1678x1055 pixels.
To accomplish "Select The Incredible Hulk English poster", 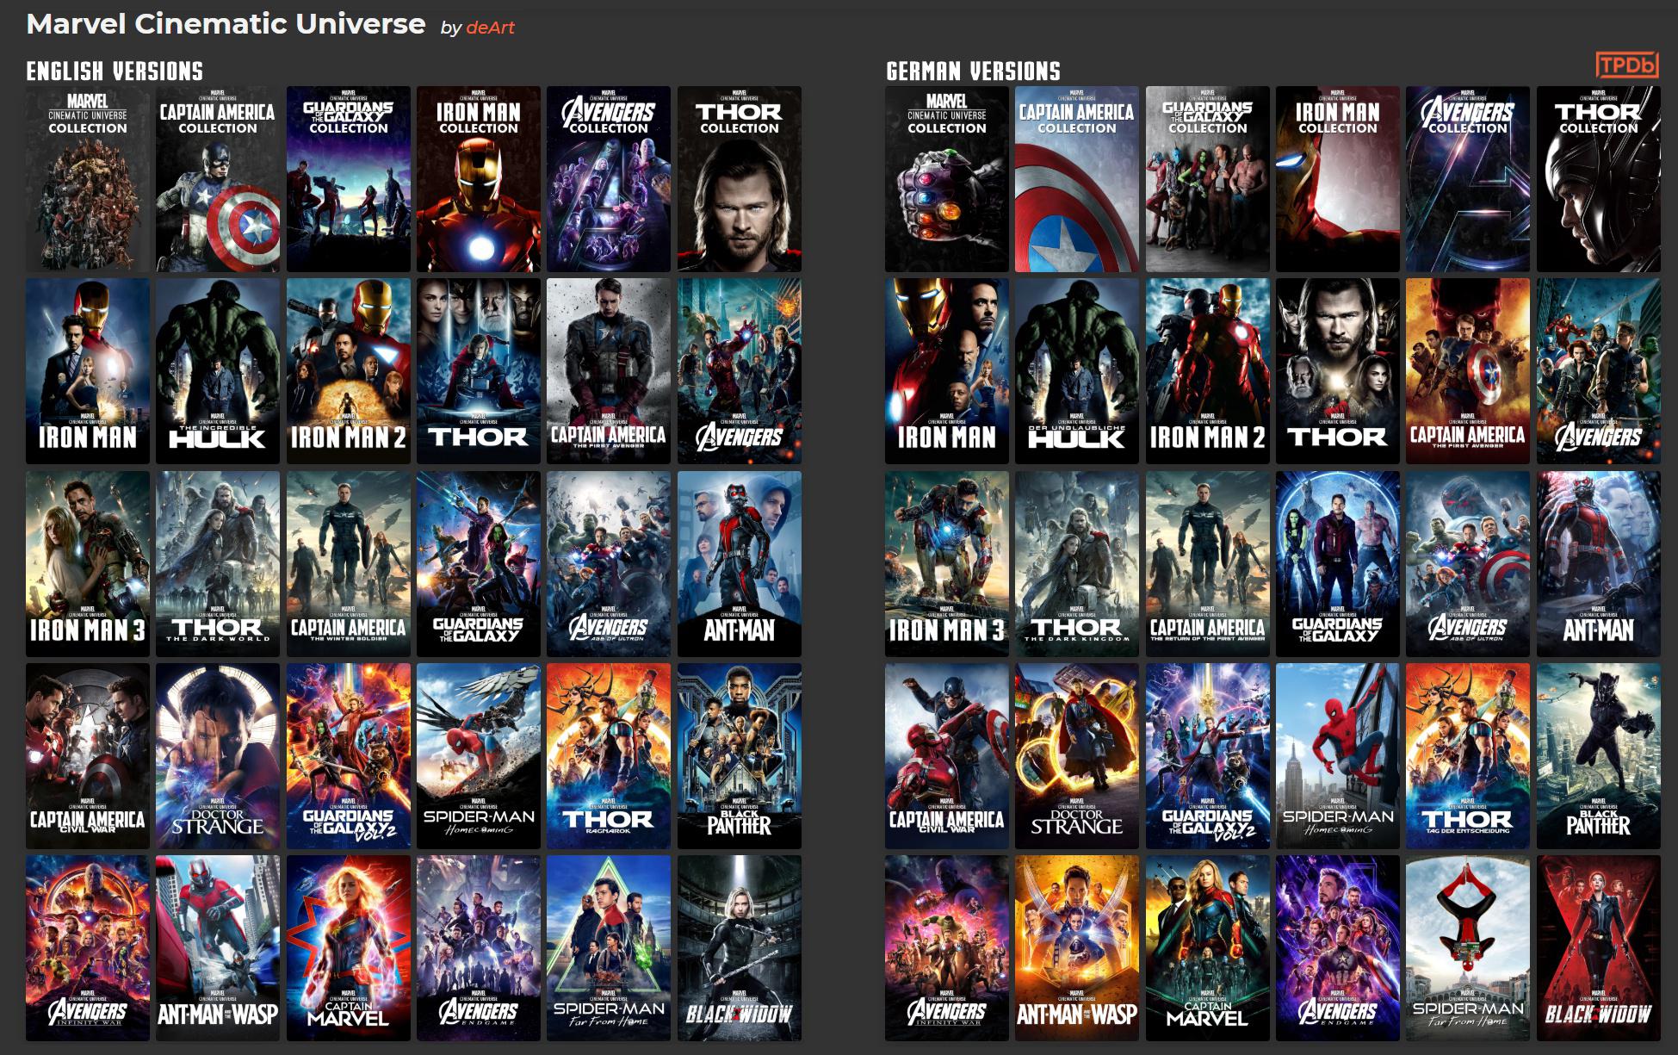I will (218, 371).
